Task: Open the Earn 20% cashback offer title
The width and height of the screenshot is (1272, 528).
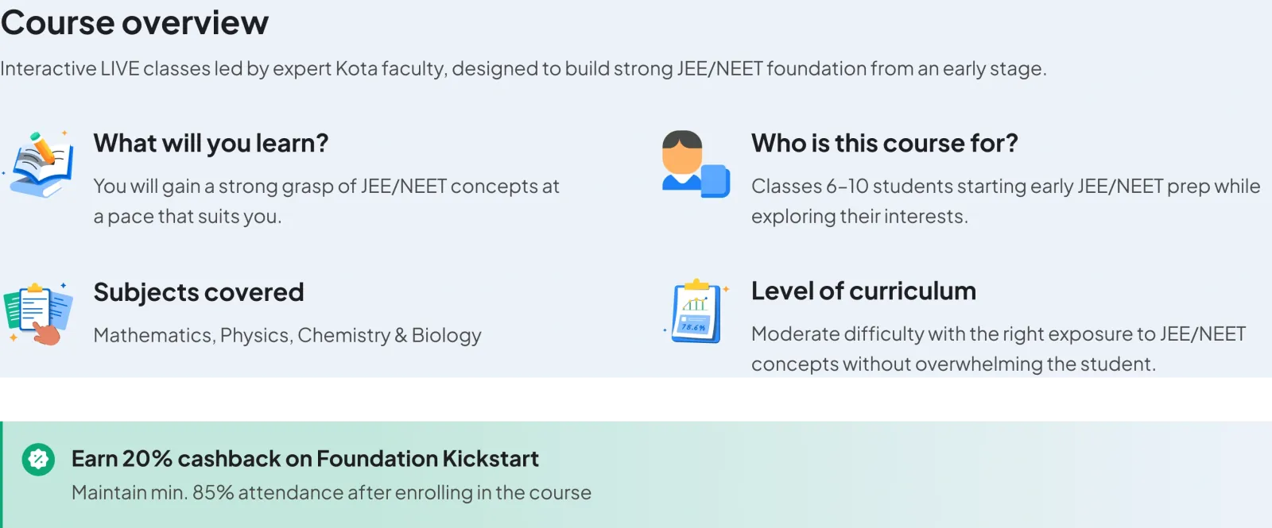Action: tap(304, 459)
